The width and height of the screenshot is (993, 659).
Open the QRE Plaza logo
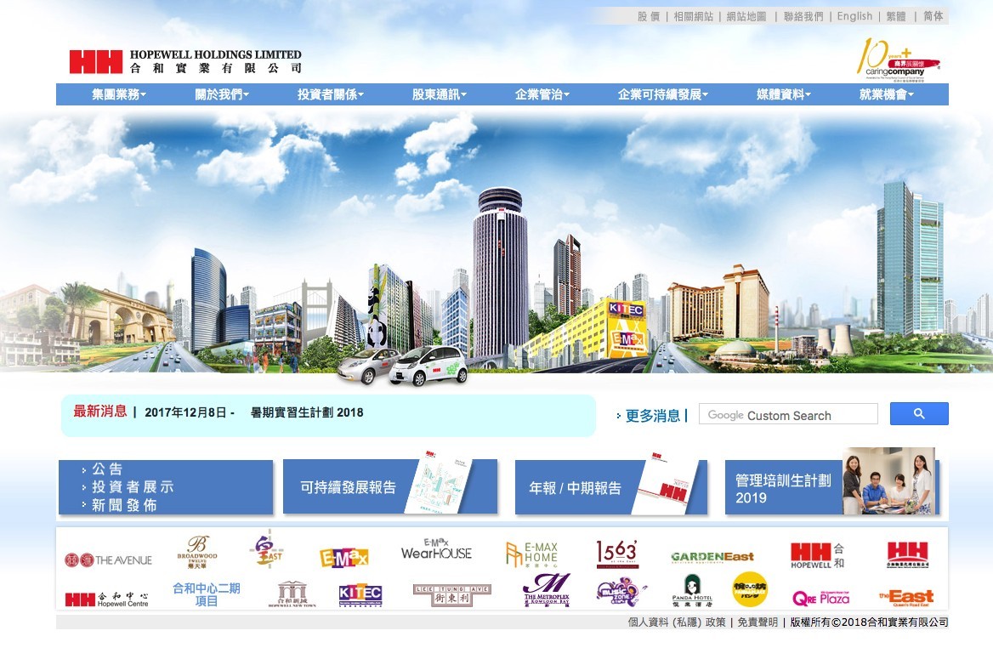pos(820,597)
